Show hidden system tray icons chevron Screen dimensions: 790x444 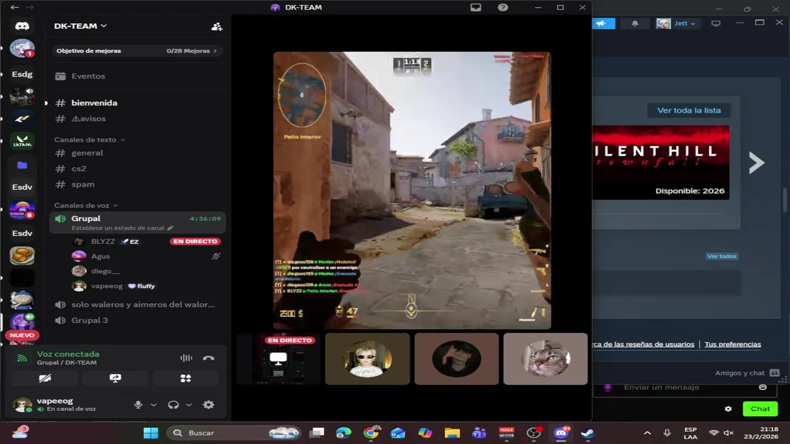647,433
